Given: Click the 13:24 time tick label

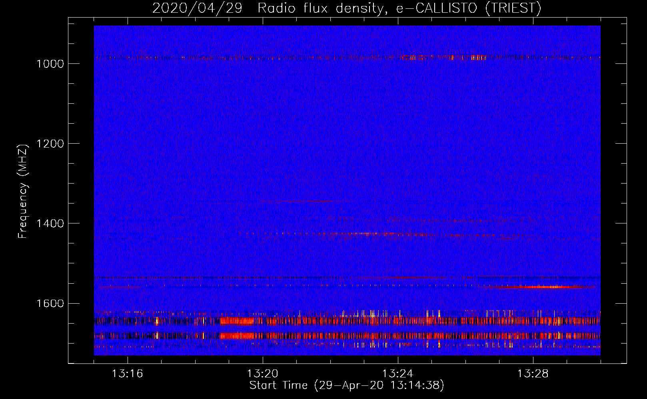Looking at the screenshot, I should point(398,374).
